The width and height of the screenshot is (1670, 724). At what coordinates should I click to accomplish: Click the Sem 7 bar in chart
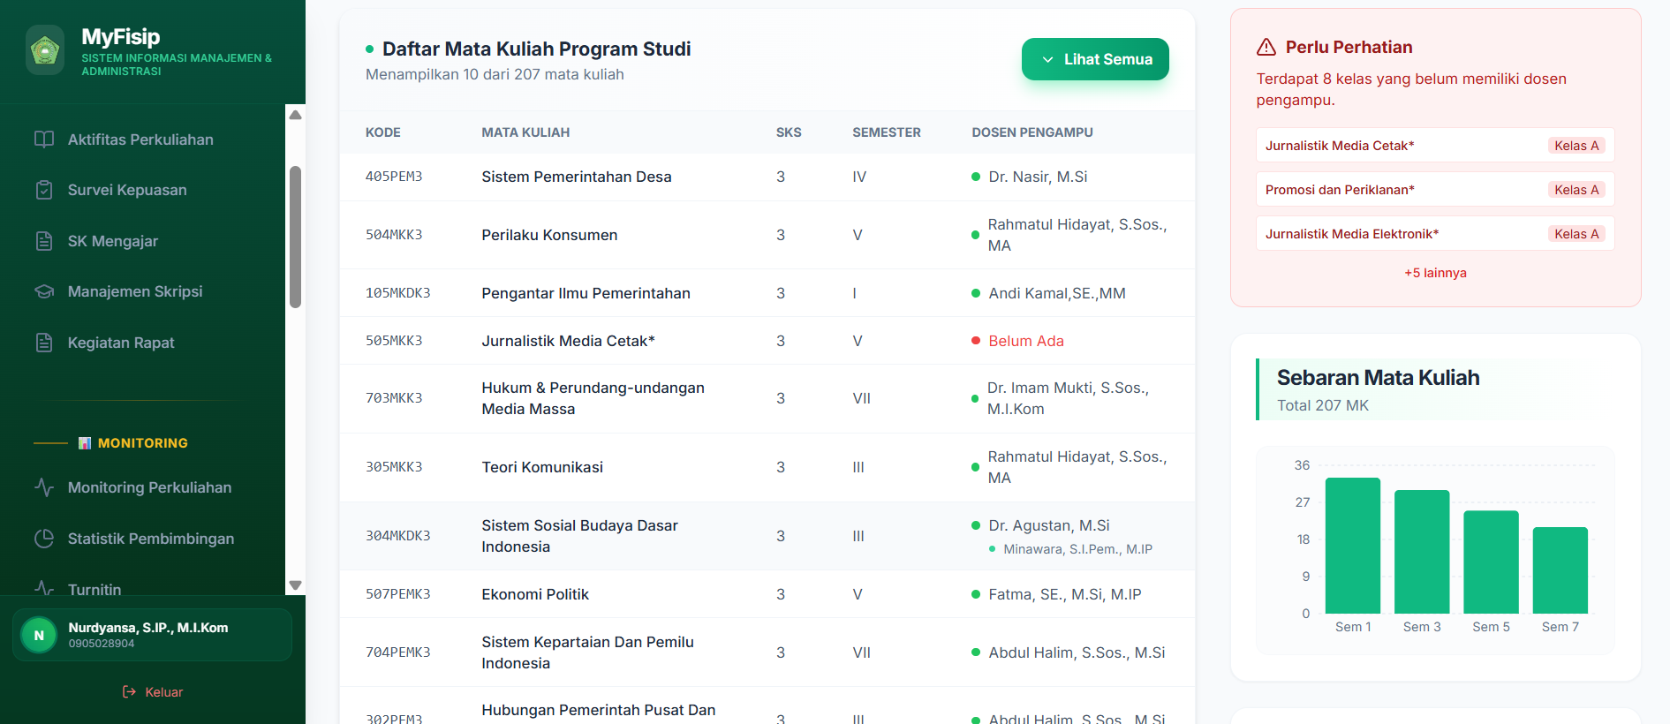click(1560, 570)
